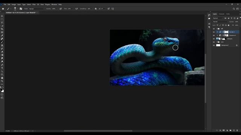Open the brush Mode dropdown
241x135 pixels.
(37, 9)
